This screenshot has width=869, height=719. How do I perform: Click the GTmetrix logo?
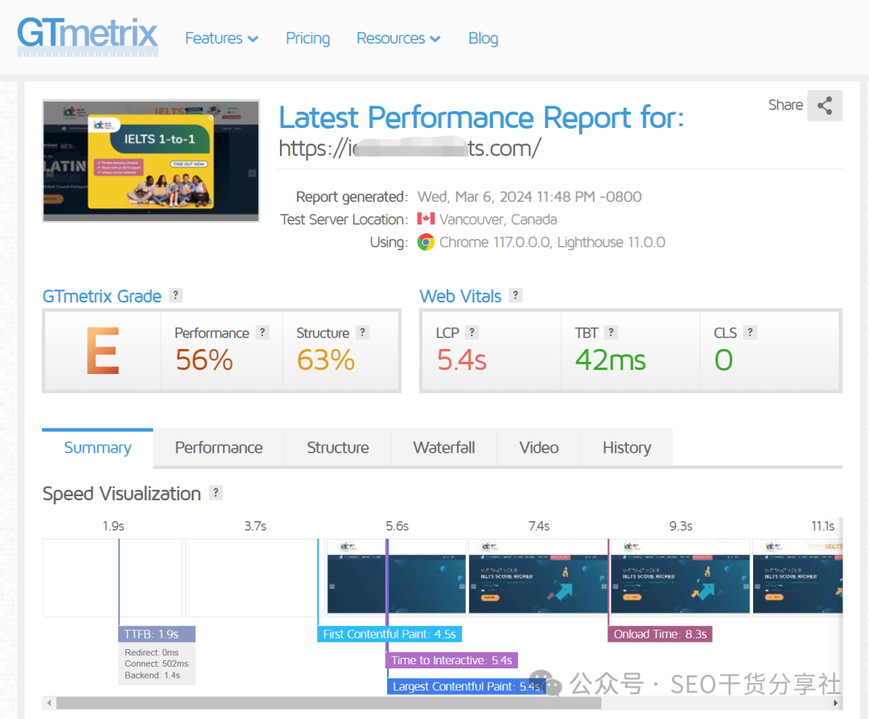point(88,36)
